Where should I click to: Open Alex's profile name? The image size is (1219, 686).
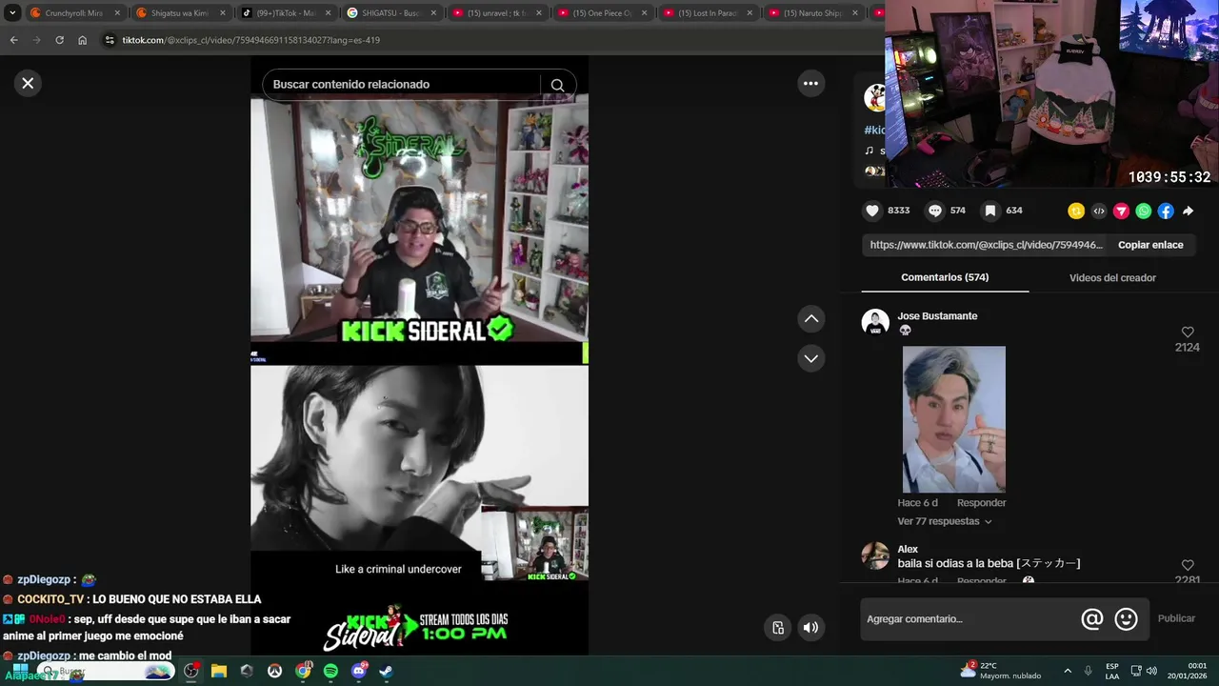[x=908, y=549]
